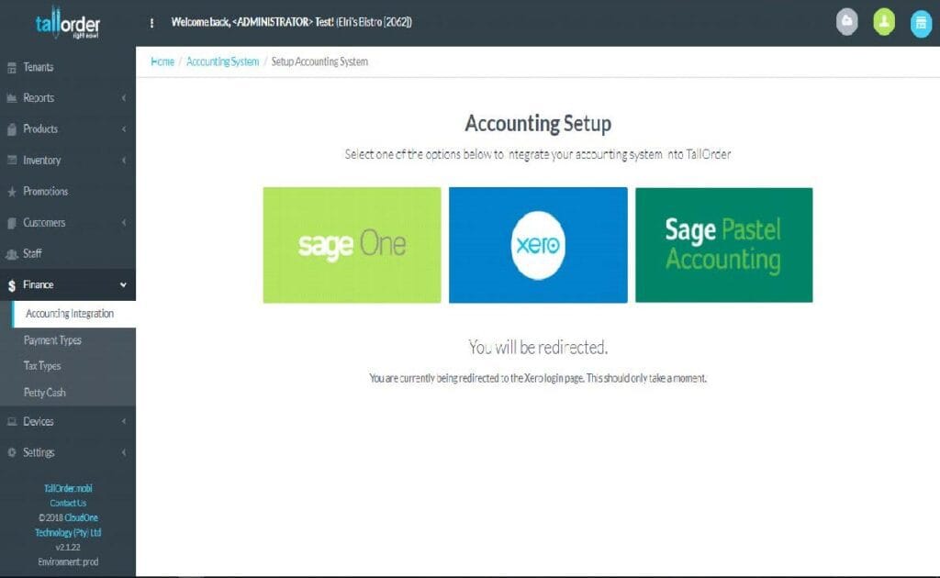The width and height of the screenshot is (940, 578).
Task: Click the Setup Accounting System breadcrumb text
Action: pyautogui.click(x=319, y=61)
